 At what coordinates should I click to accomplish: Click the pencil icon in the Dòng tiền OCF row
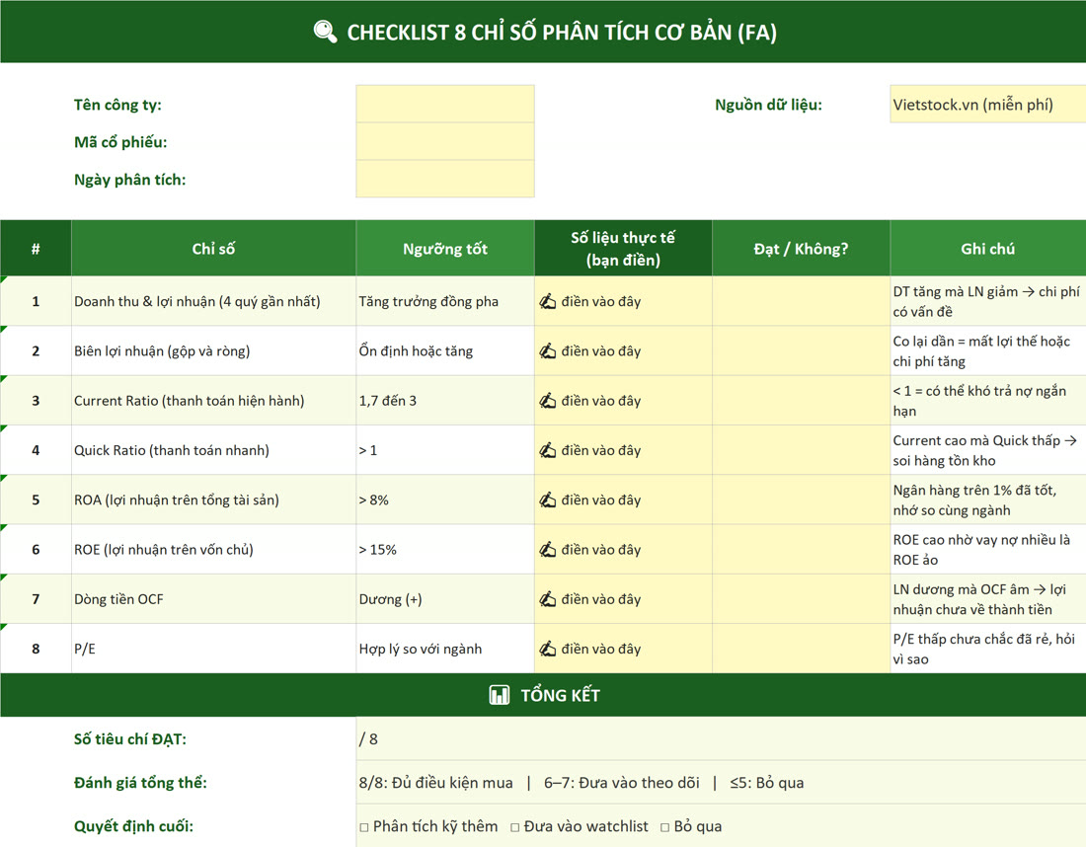pyautogui.click(x=548, y=599)
